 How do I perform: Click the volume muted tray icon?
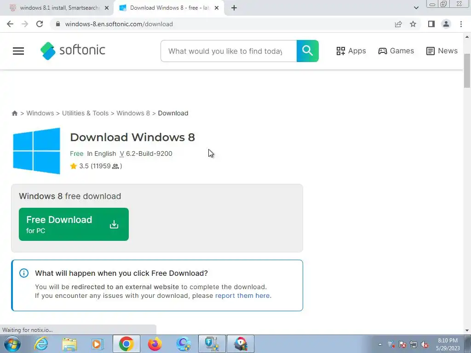click(x=425, y=344)
